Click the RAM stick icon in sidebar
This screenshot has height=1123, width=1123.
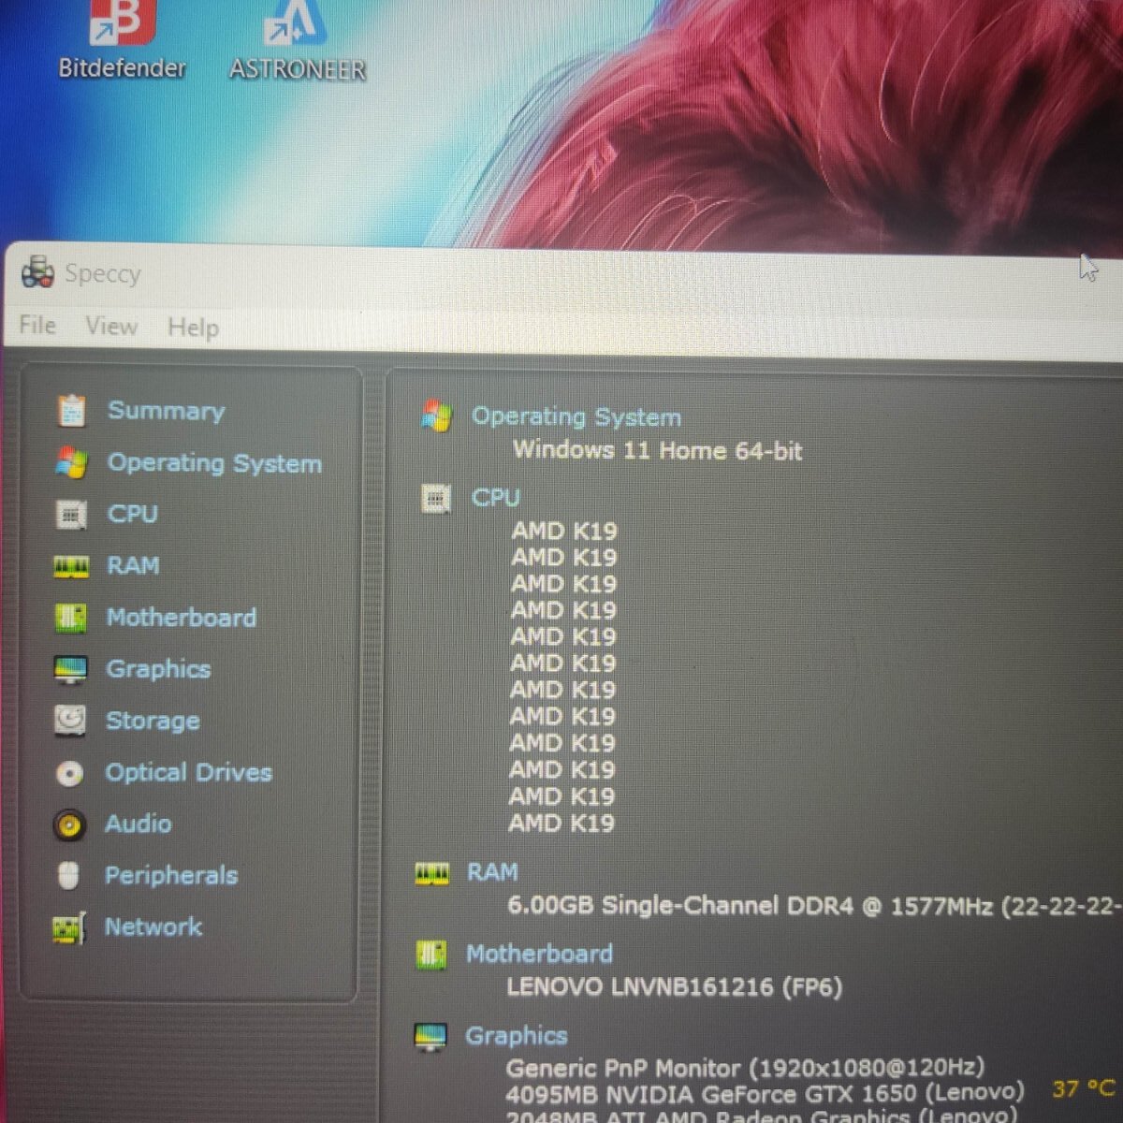(x=71, y=566)
